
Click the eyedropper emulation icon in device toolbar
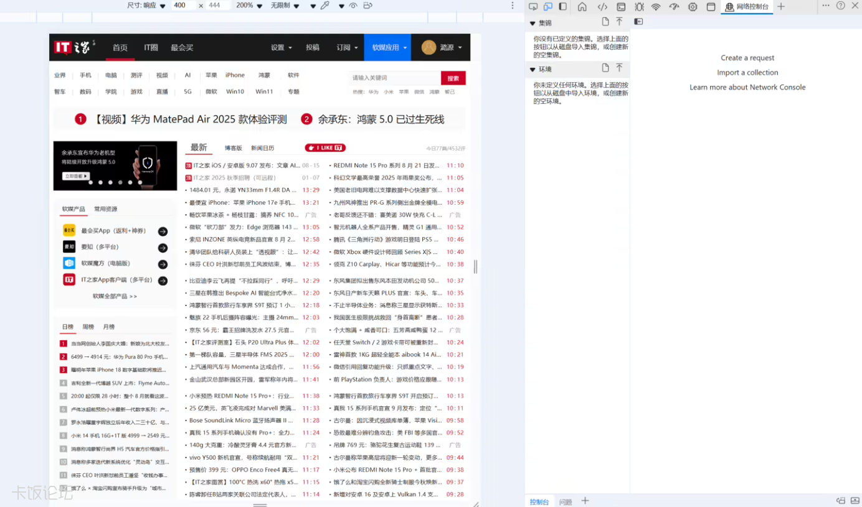(x=325, y=6)
